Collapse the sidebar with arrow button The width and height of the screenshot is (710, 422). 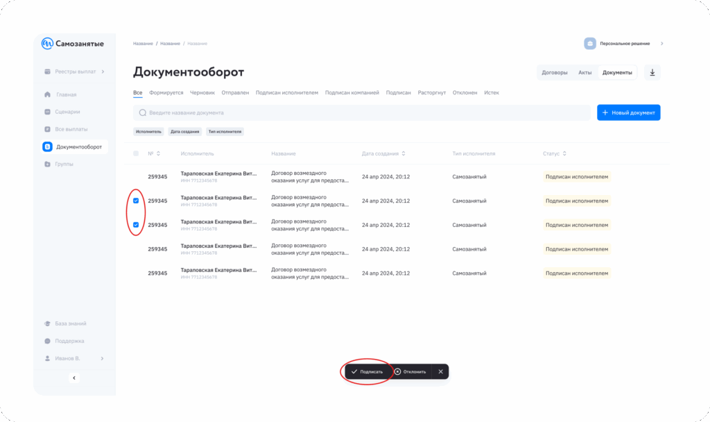(x=74, y=378)
